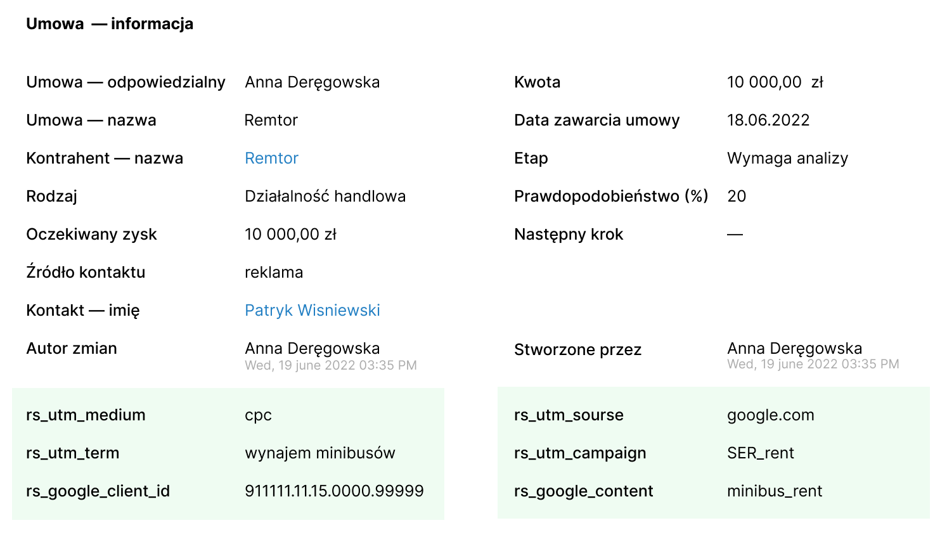Click the Rodzaj value 'Działalność handlowa'
947x537 pixels.
[325, 197]
